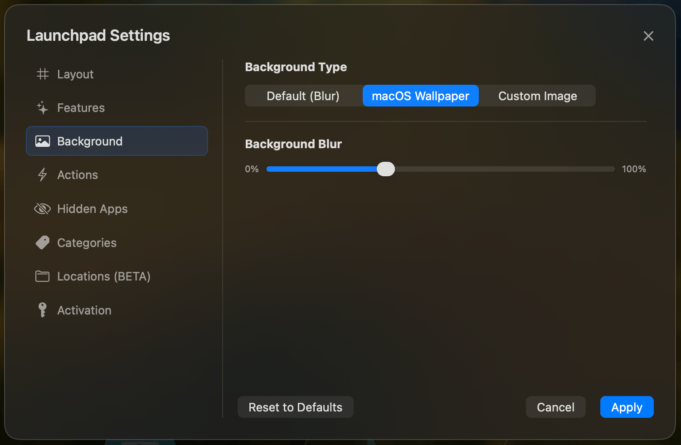Click the sparkle icon beside Features
This screenshot has width=681, height=445.
(42, 107)
